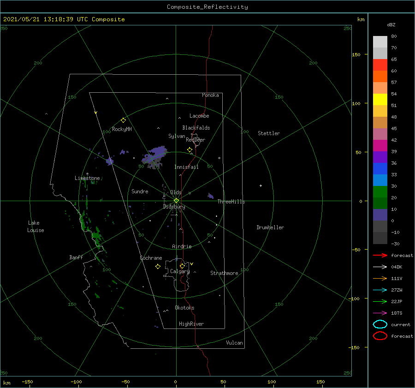Click the yellow diamond marker below RedDeer

tap(190, 150)
